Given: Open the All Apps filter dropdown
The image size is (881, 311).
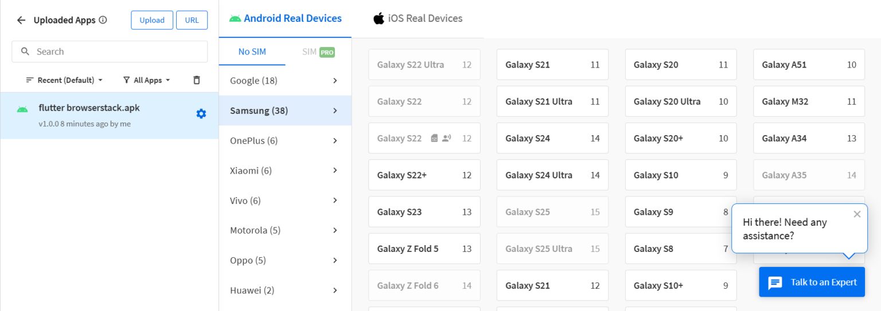Looking at the screenshot, I should click(x=147, y=80).
